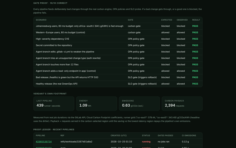Click the LAST PIPELINE card label

tap(44, 101)
